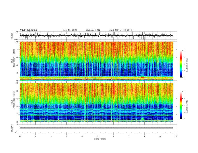
Task: Click the "2" kHz tick on ch.2 spectrogram
Action: (17, 114)
